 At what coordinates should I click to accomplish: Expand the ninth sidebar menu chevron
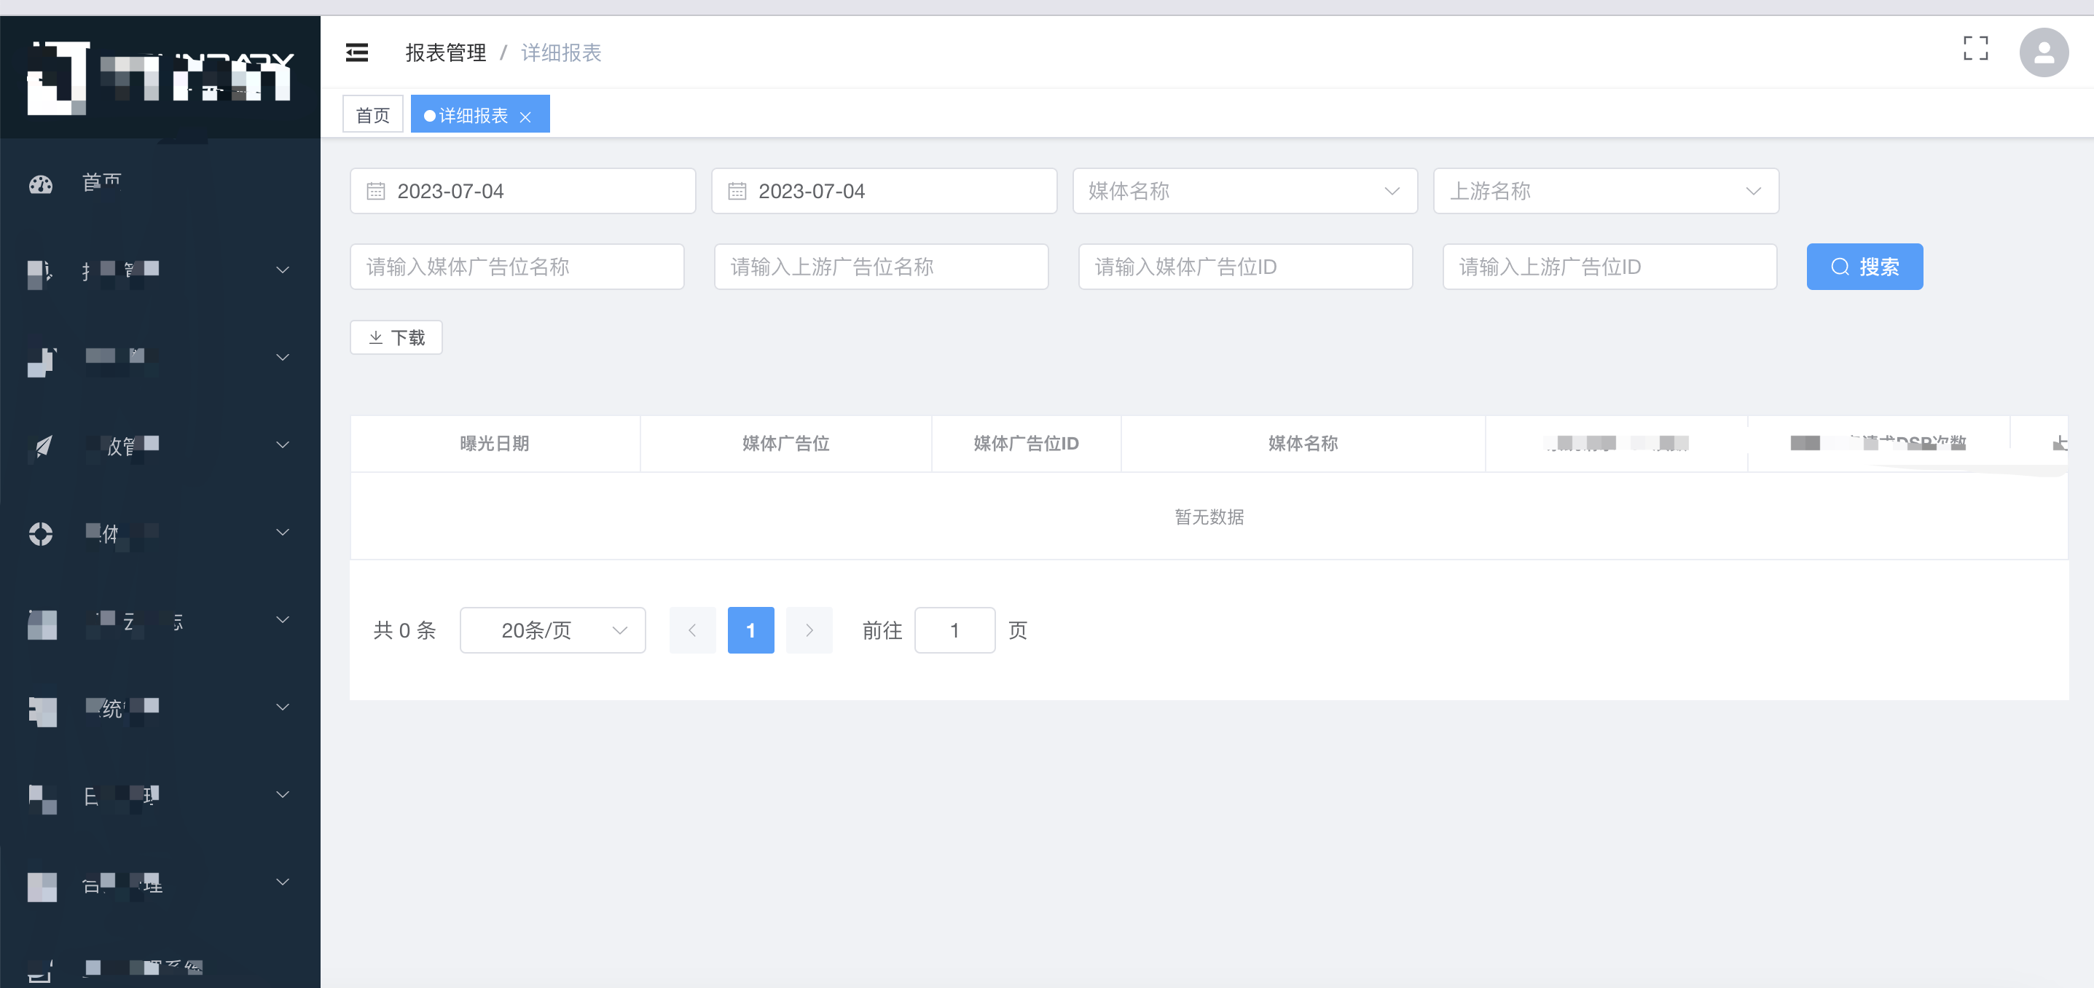point(282,882)
